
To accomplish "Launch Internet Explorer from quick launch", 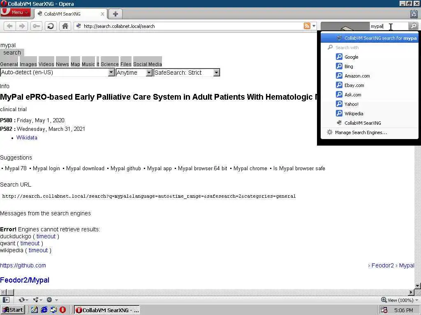I will click(x=44, y=310).
